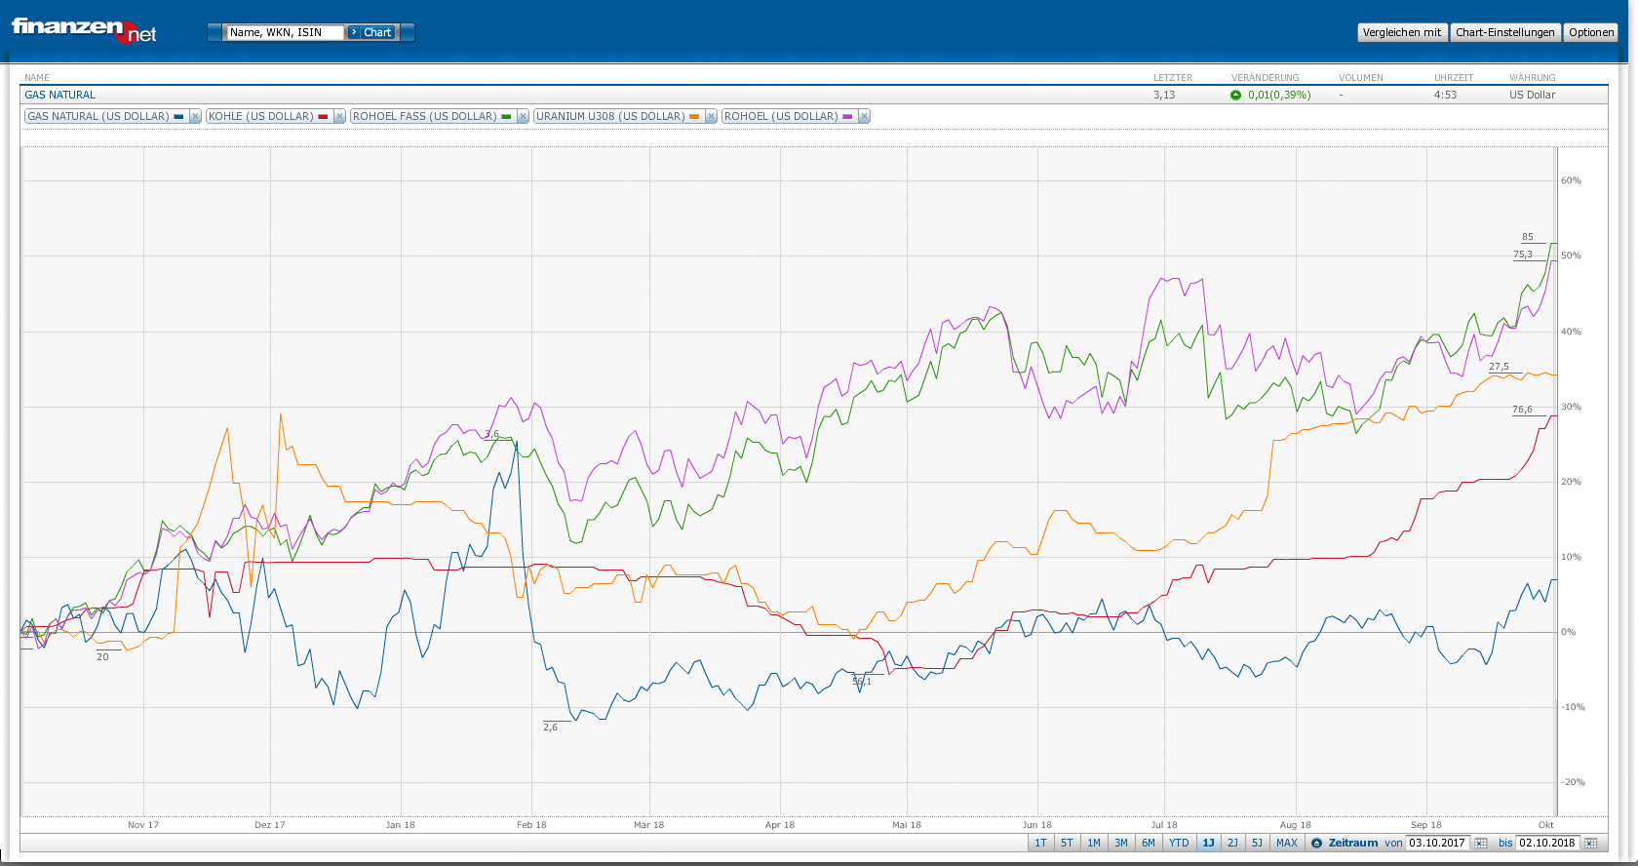Click the green ROHOEL FASS color swatch
The image size is (1638, 866).
506,116
